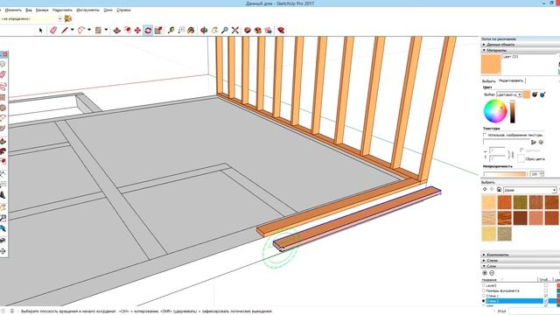Click the color wheel picker
The height and width of the screenshot is (315, 560).
pyautogui.click(x=495, y=111)
